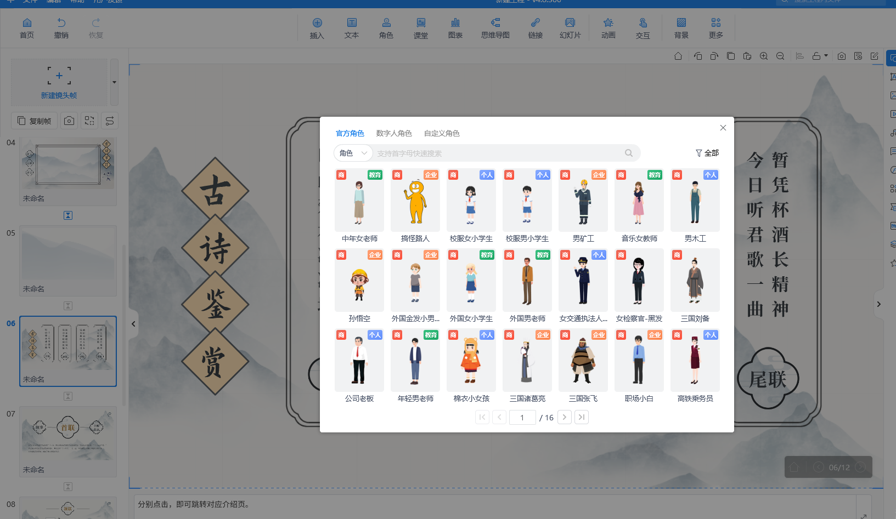Switch to the 自定义角色 tab
Image resolution: width=896 pixels, height=519 pixels.
point(442,133)
